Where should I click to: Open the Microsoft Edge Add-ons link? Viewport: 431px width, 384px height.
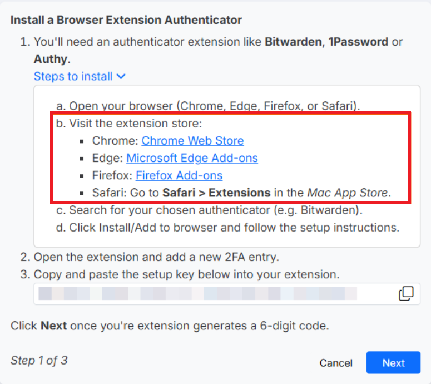(x=192, y=158)
